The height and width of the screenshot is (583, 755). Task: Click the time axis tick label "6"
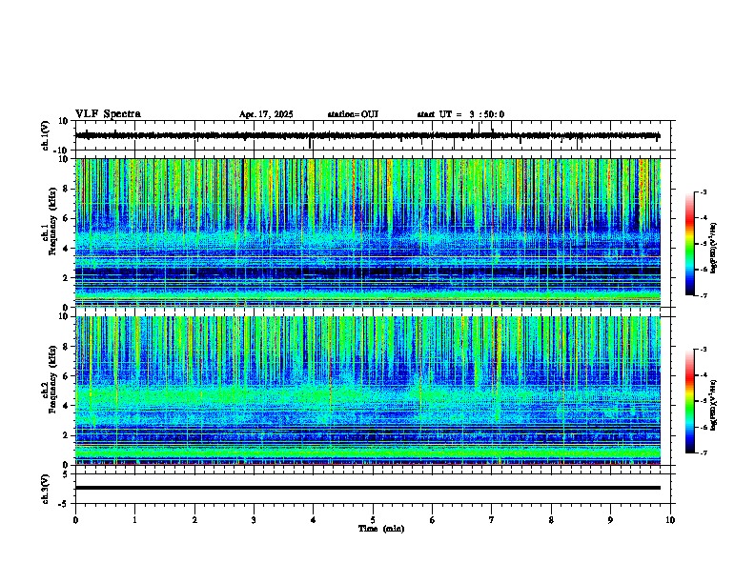tap(433, 520)
